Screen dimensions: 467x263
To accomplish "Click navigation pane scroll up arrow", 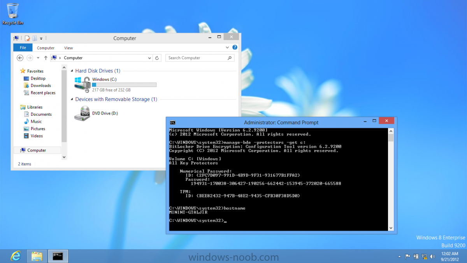I will pyautogui.click(x=64, y=67).
